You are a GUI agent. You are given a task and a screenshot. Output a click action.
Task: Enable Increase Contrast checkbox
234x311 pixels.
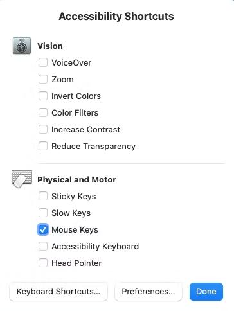[x=43, y=129]
